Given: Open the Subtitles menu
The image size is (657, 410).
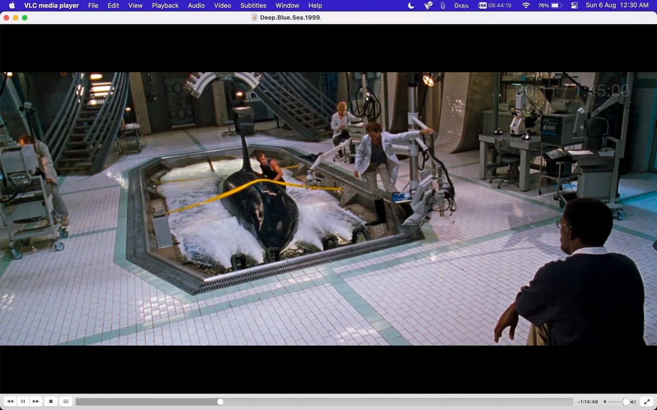Looking at the screenshot, I should 253,6.
